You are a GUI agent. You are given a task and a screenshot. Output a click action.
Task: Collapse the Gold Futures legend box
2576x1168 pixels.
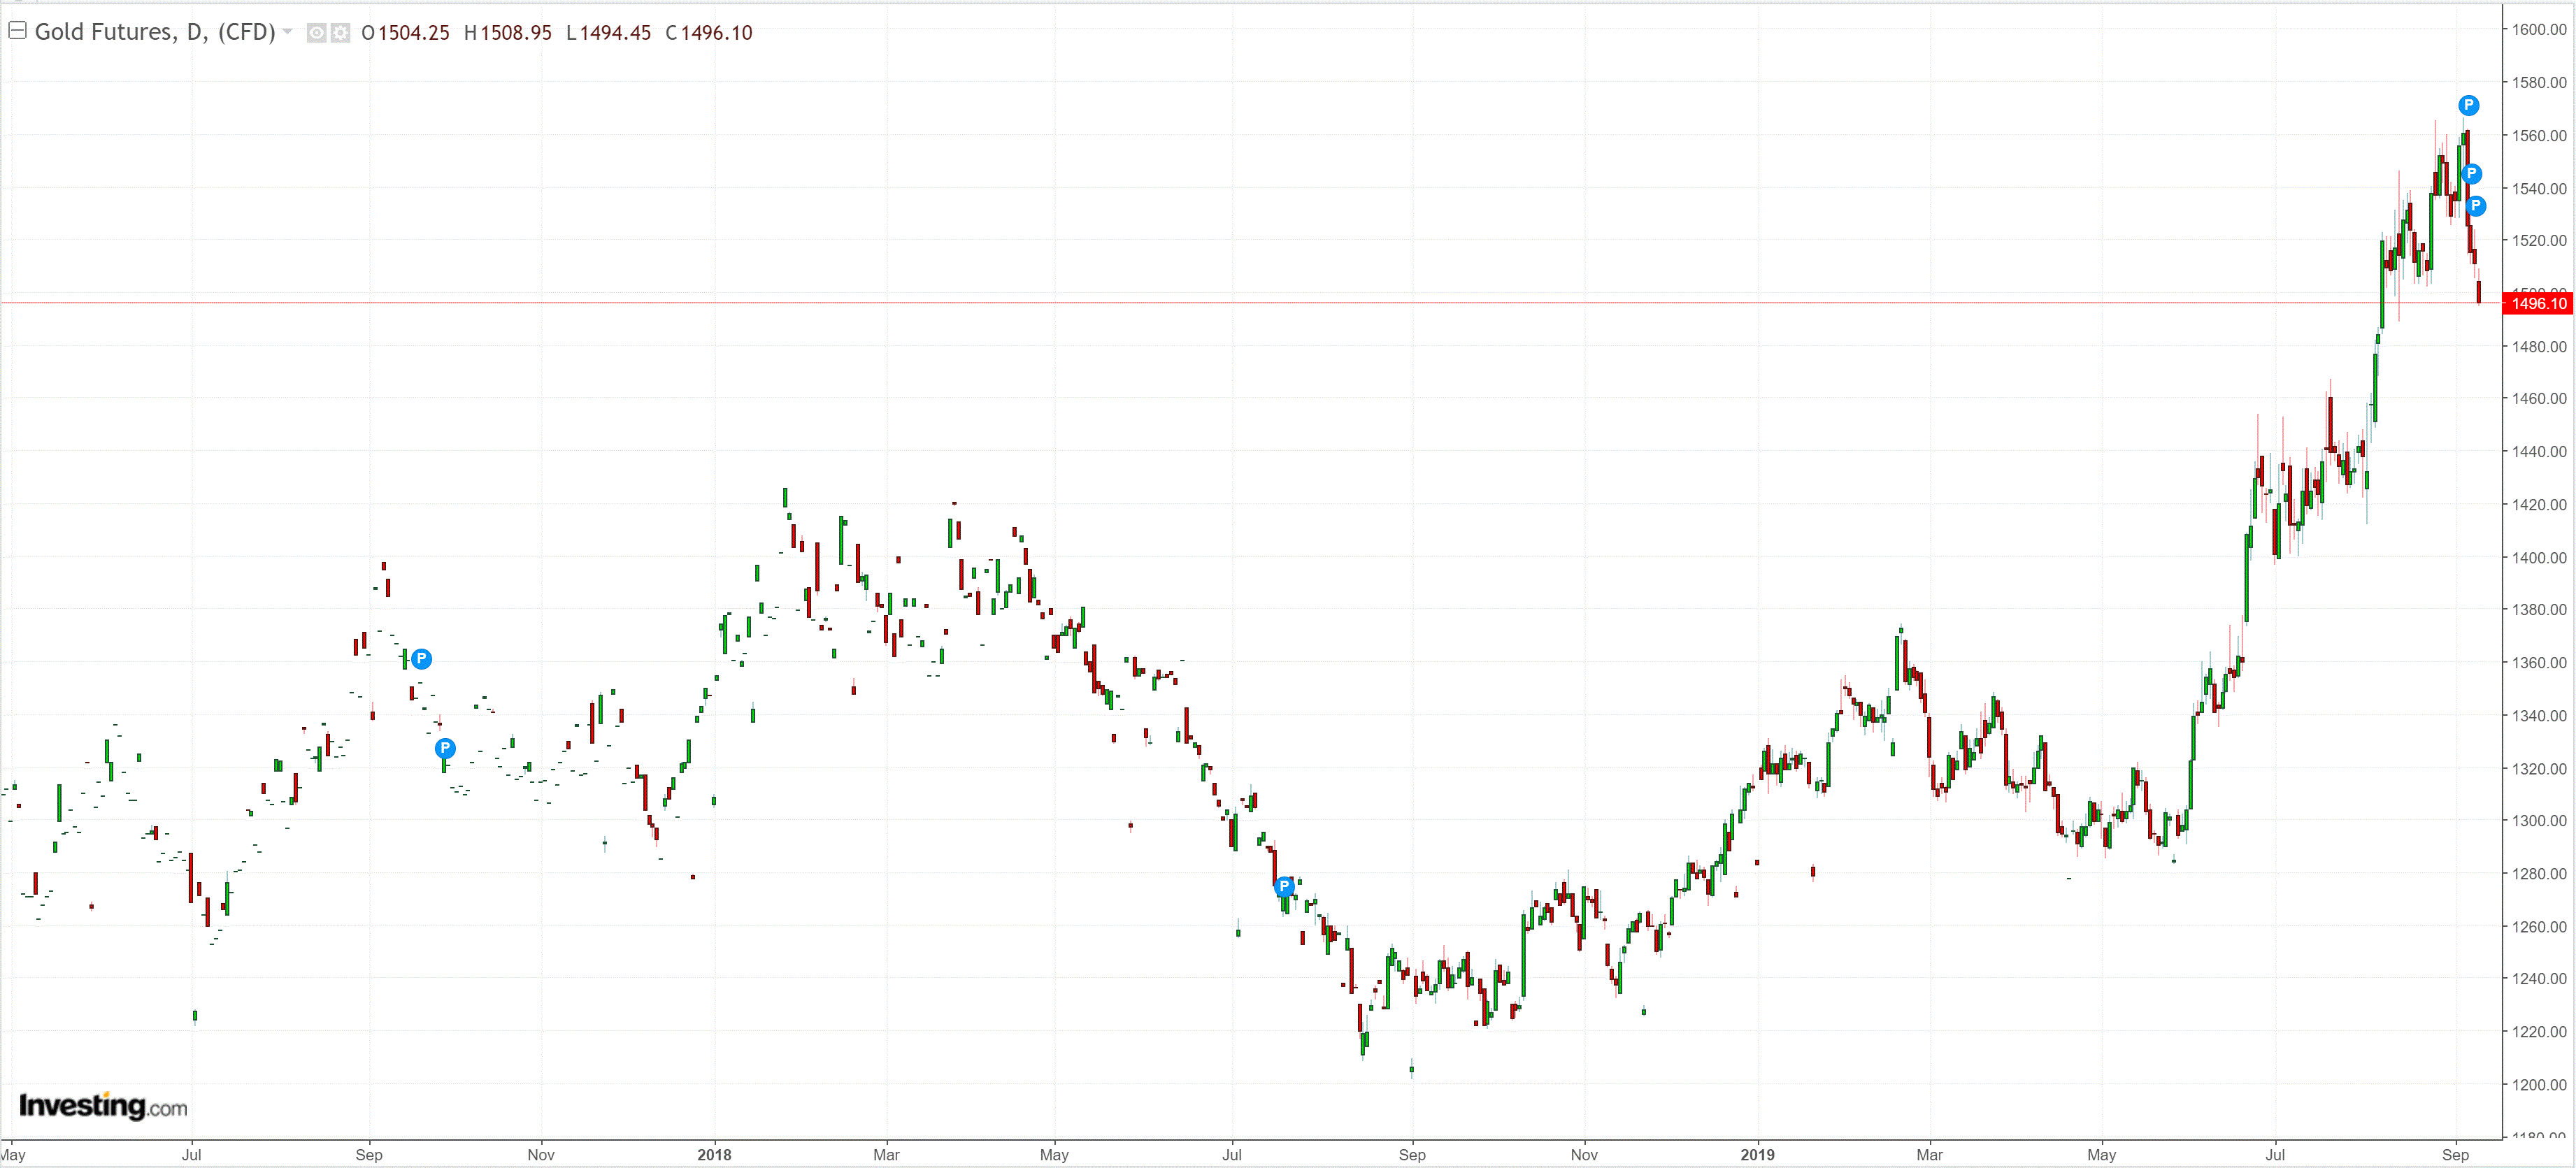pos(17,31)
